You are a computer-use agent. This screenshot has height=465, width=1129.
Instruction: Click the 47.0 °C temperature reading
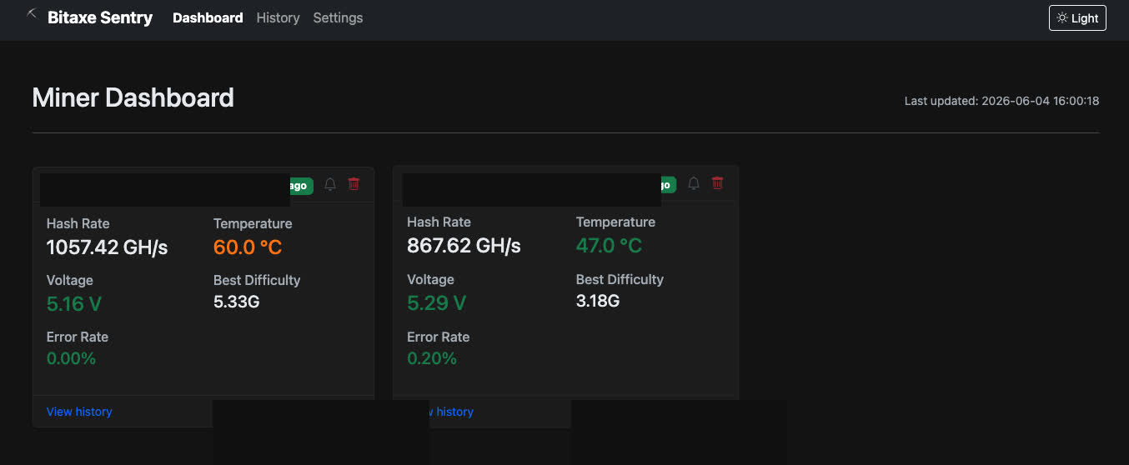[x=609, y=246]
